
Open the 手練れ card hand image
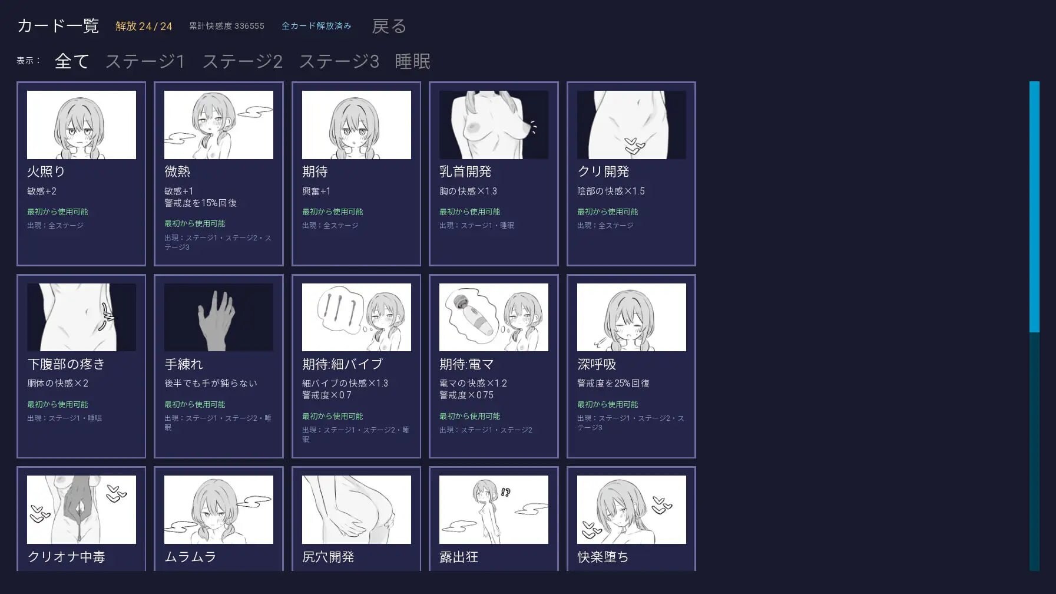(219, 318)
